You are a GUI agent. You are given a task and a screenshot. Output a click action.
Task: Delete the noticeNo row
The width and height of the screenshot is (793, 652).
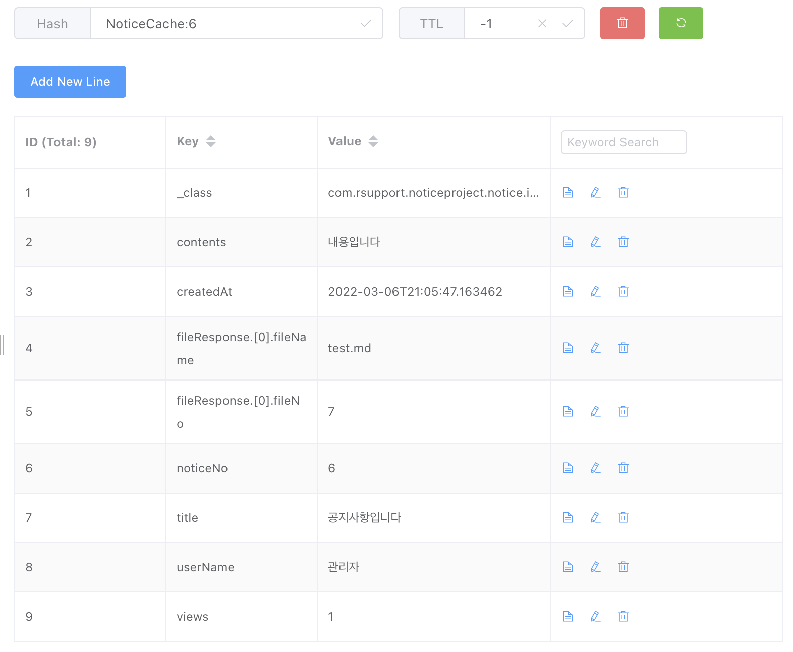[624, 468]
